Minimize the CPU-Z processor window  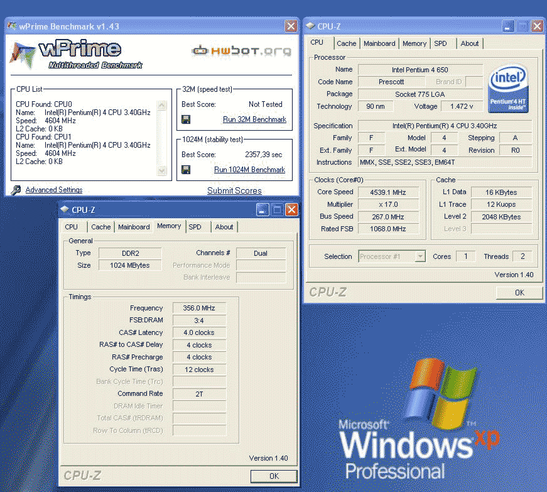coord(508,26)
